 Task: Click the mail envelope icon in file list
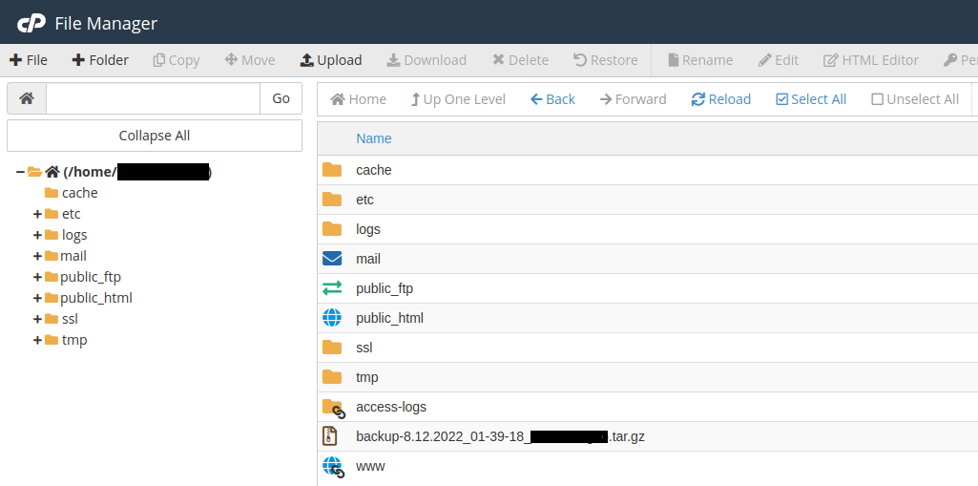(332, 259)
